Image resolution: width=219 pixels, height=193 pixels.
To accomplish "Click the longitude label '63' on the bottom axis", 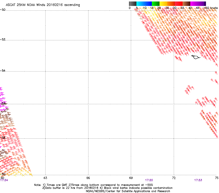I will (45, 178).
